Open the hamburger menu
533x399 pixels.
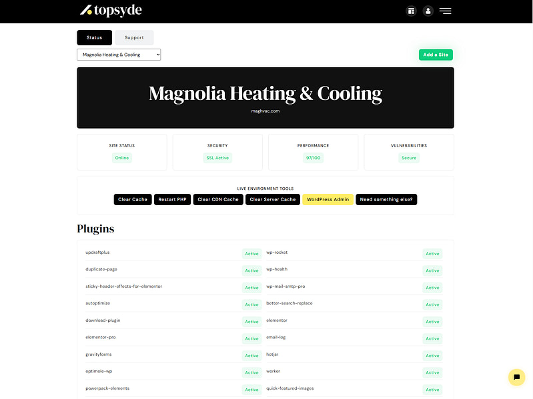445,11
